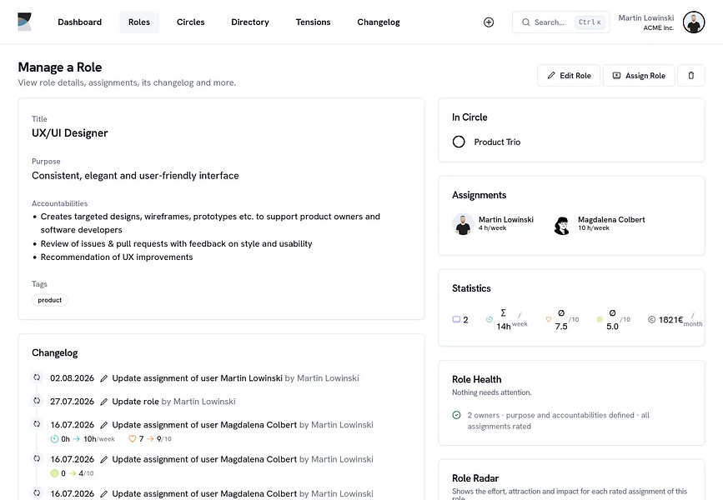
Task: Open Magdalena Colbert's assignment name
Action: (611, 220)
